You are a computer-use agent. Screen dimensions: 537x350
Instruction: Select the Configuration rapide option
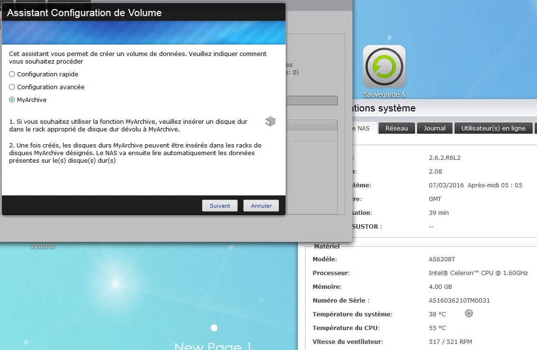tap(12, 74)
